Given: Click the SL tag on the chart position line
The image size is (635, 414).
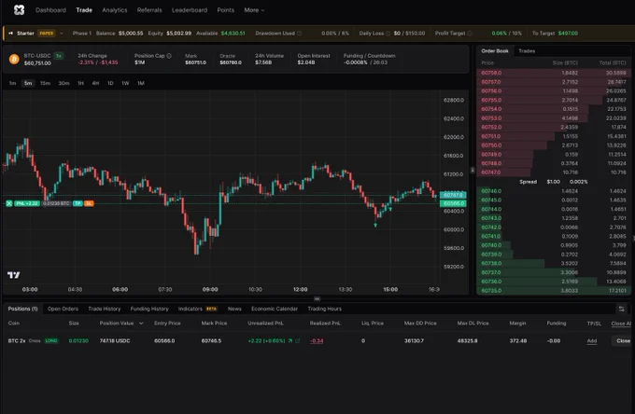Looking at the screenshot, I should (x=89, y=203).
